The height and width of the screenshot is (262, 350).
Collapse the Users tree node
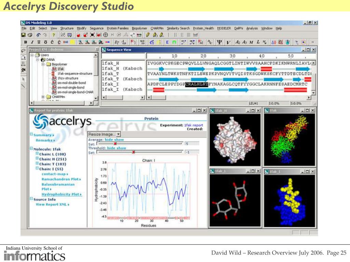coord(32,55)
